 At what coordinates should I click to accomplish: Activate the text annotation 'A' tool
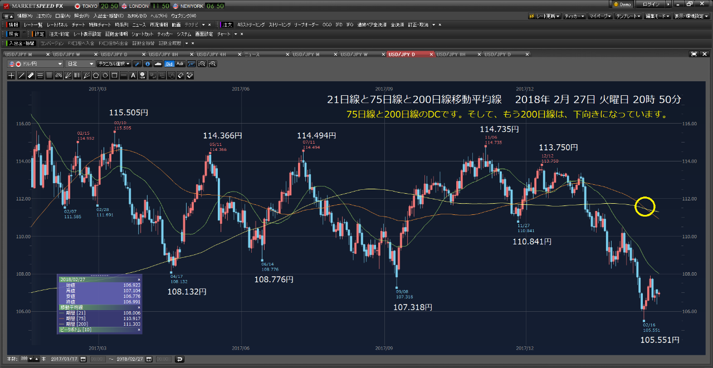pos(133,75)
